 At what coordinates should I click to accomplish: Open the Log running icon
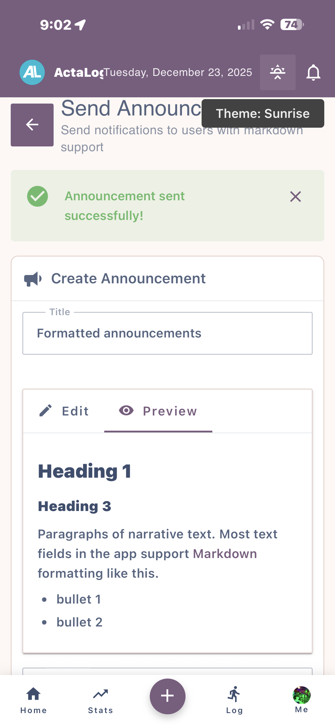[234, 700]
